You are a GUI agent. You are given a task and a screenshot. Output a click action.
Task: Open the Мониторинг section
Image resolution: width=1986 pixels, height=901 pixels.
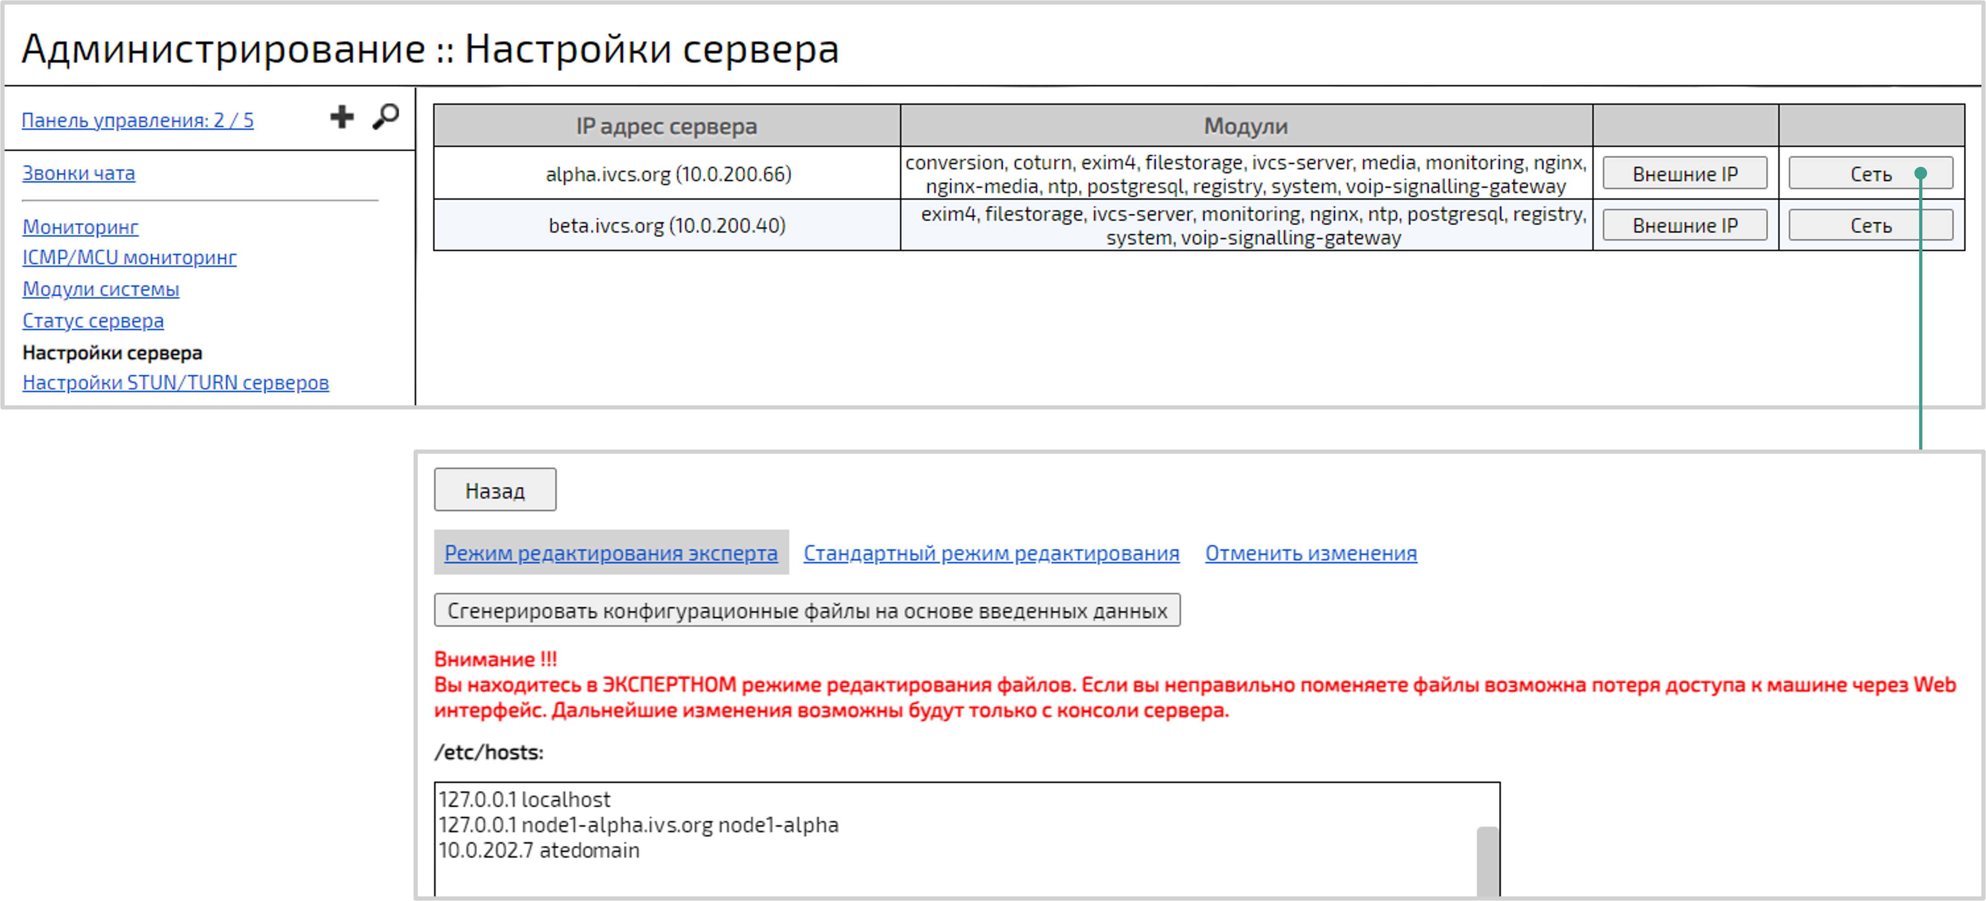click(x=80, y=226)
